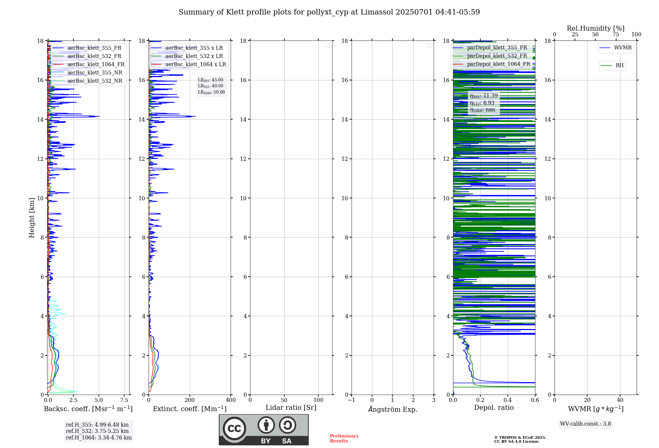
Task: Click the Ångström Exp. axis label
Action: [x=393, y=409]
